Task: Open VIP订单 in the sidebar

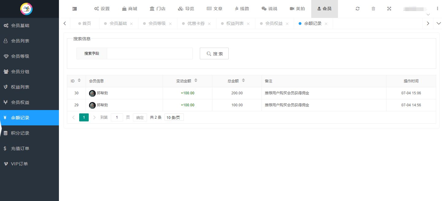Action: coord(29,164)
